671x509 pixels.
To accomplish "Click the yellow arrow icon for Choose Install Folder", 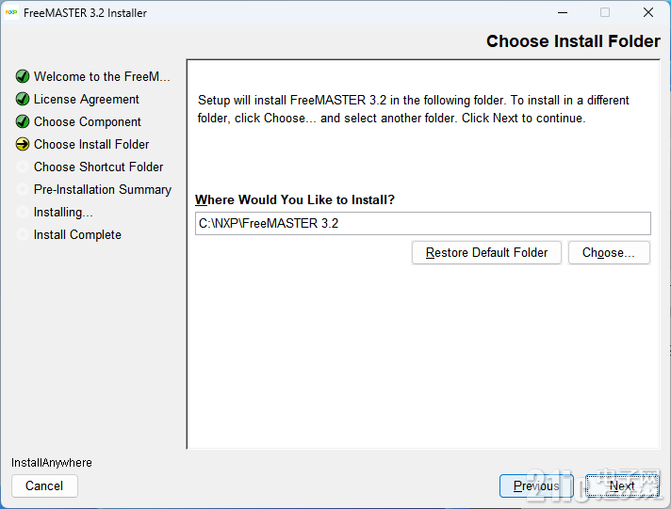I will (23, 145).
